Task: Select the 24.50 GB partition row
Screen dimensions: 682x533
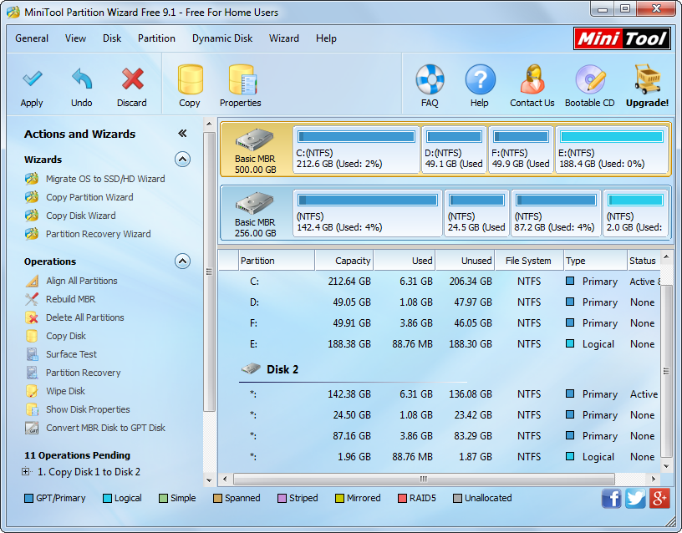Action: tap(440, 414)
